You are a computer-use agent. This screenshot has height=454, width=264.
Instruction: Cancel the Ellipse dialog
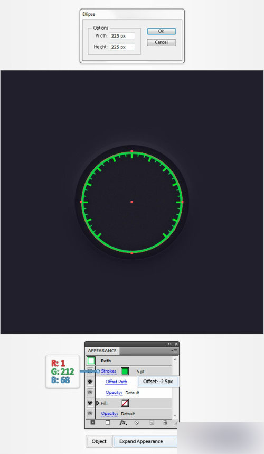pos(161,42)
